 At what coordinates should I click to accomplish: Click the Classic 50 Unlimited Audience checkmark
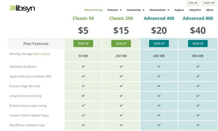click(83, 66)
